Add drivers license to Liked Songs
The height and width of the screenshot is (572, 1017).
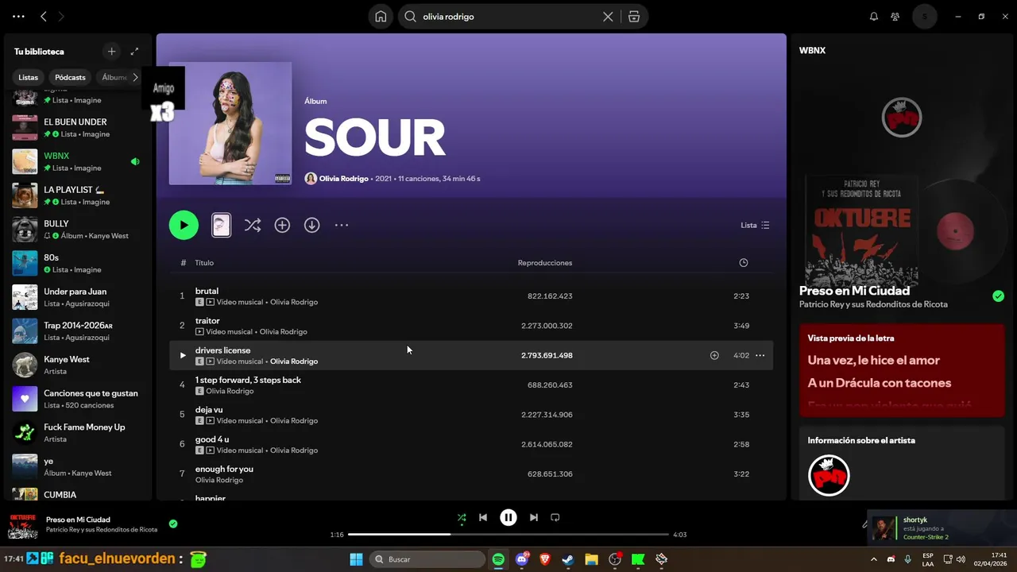714,355
